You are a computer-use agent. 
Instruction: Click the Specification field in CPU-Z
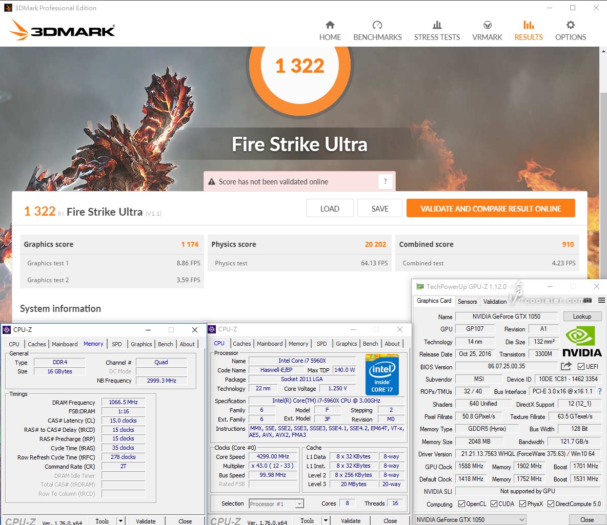(x=327, y=401)
